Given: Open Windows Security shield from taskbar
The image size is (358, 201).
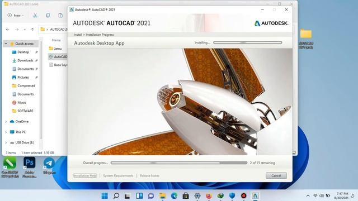Looking at the screenshot, I should [232, 196].
